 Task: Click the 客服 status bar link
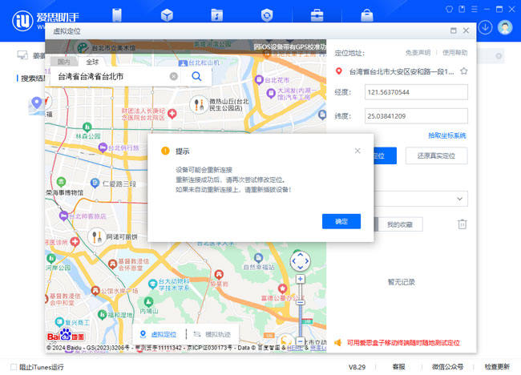398,367
